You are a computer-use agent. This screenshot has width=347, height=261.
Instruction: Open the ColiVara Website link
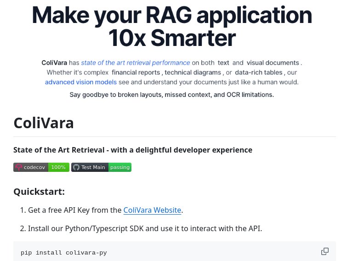click(152, 210)
